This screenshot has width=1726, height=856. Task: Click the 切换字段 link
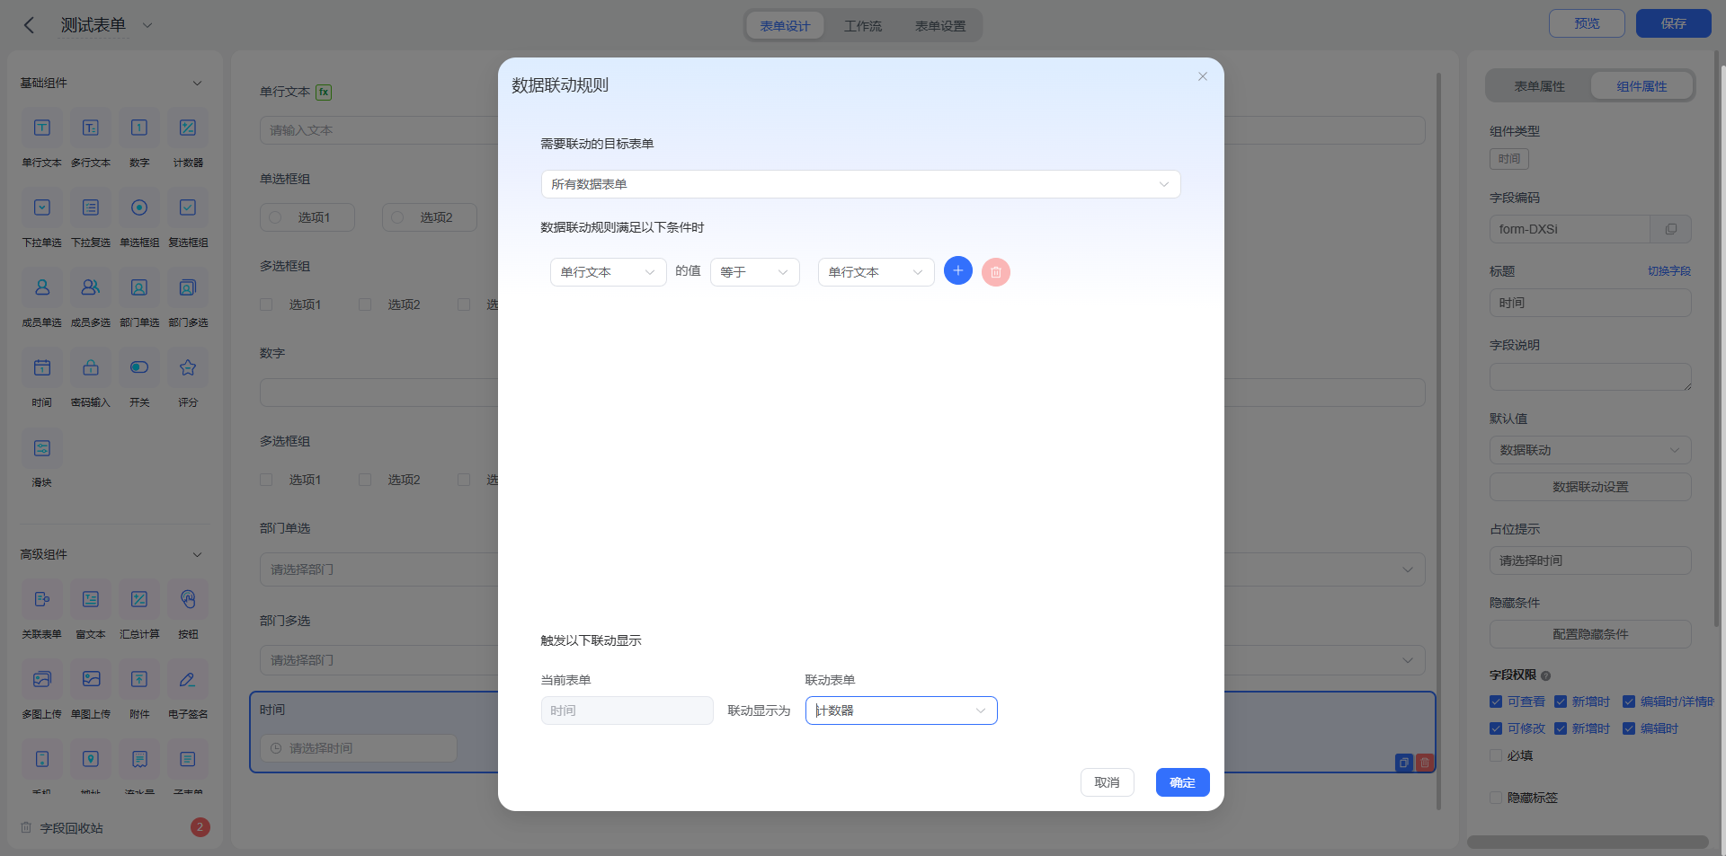1668,271
